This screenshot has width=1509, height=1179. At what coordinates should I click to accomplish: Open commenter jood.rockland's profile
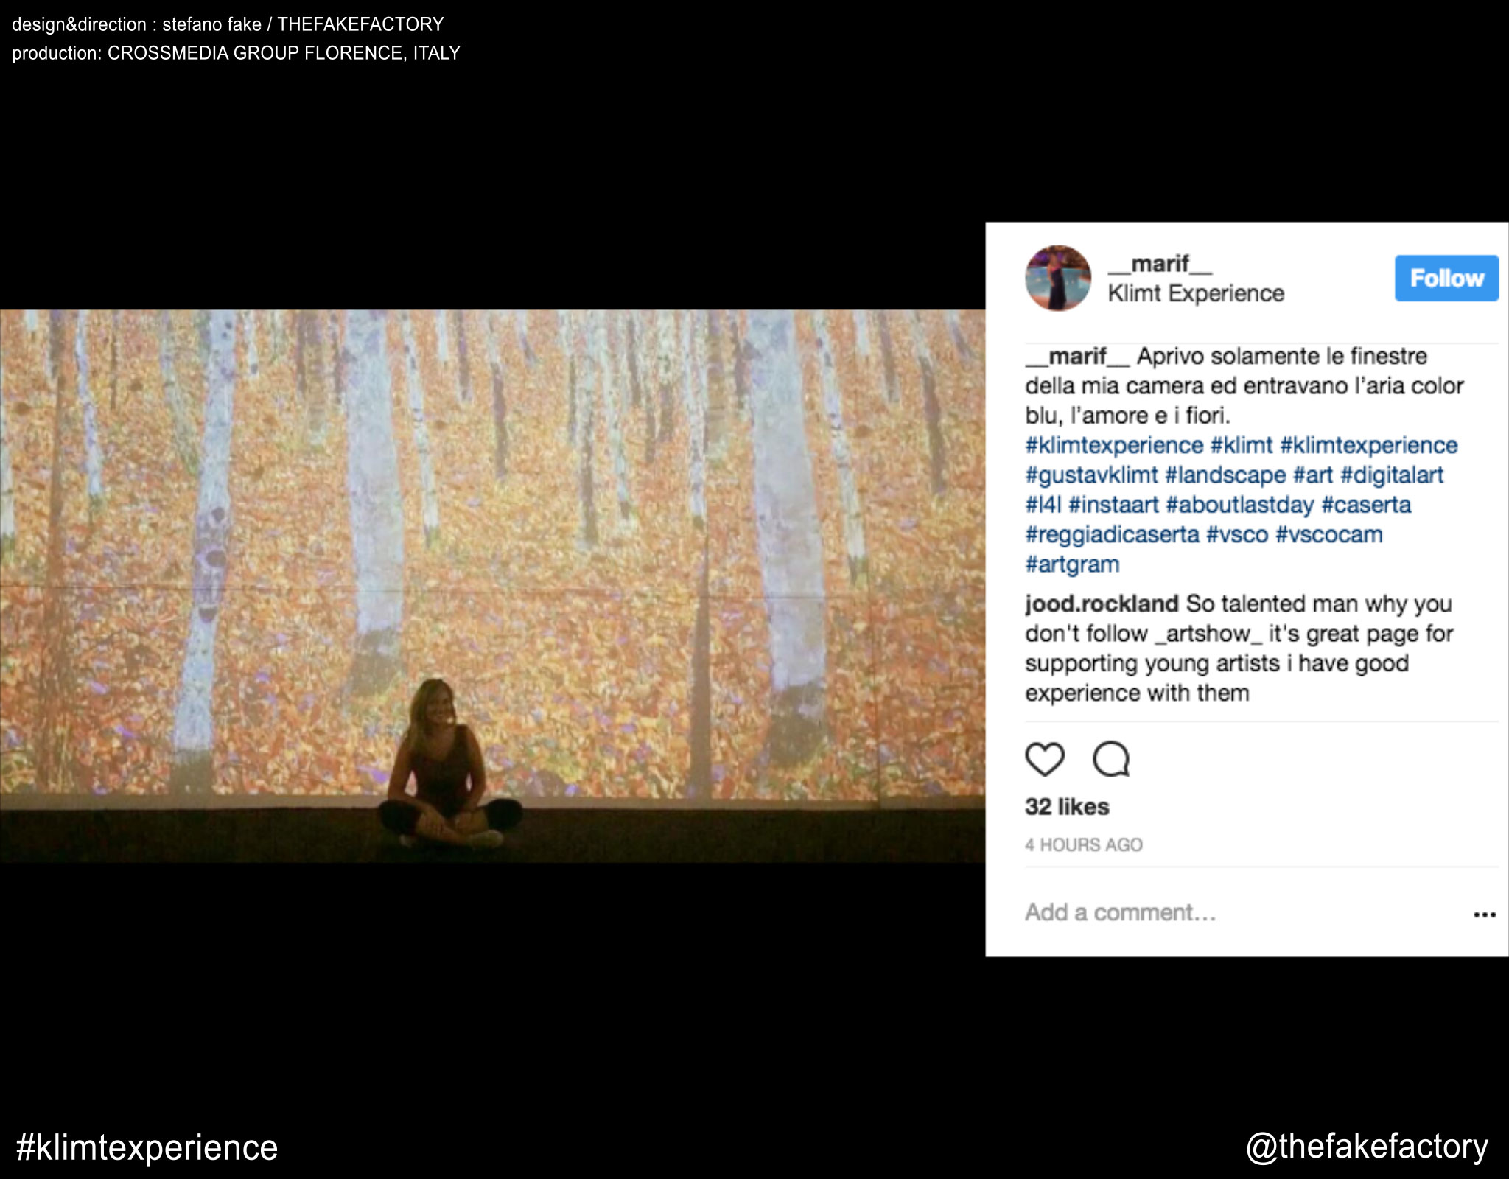coord(1102,604)
